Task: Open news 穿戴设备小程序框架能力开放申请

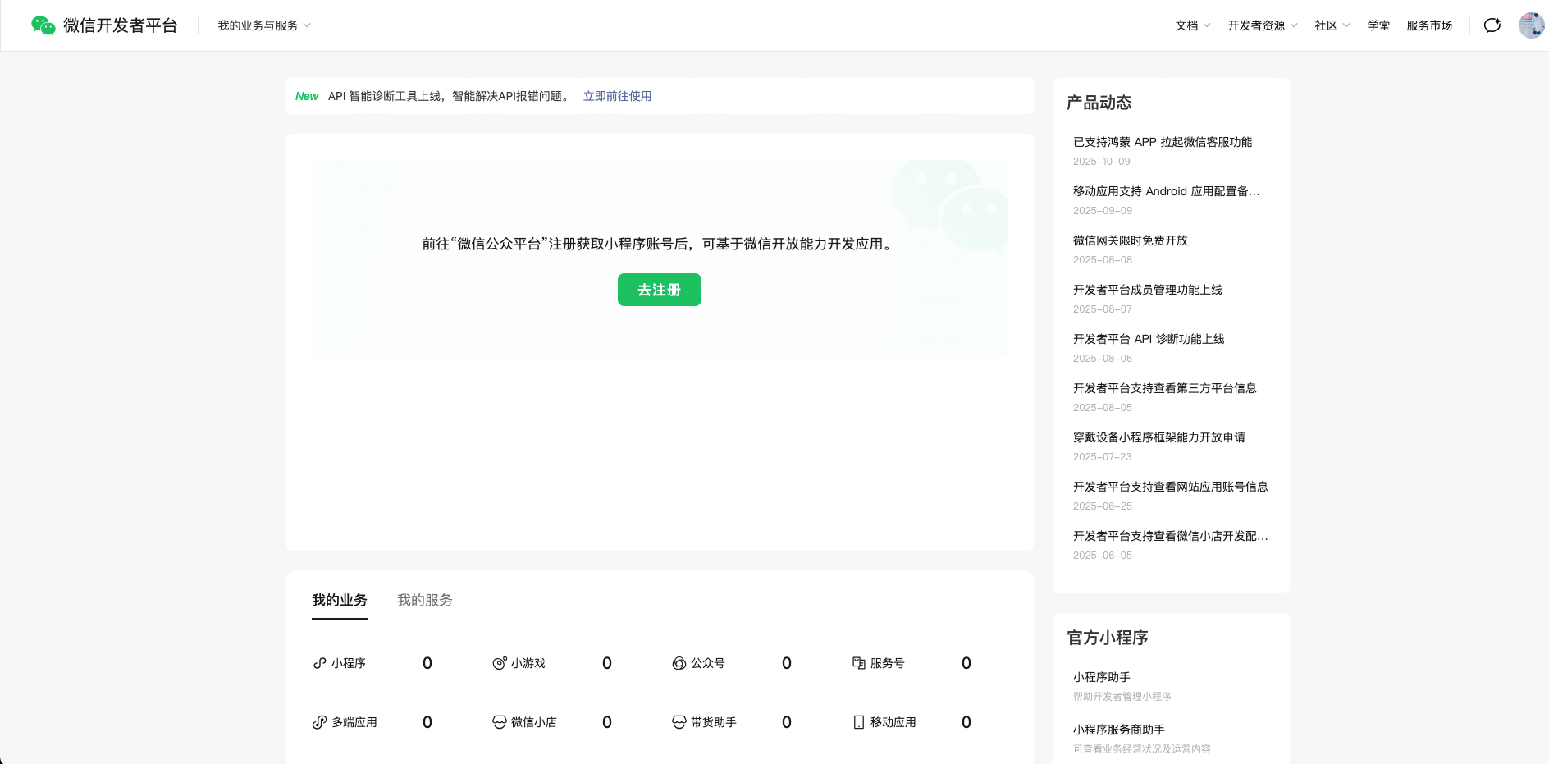Action: coord(1159,437)
